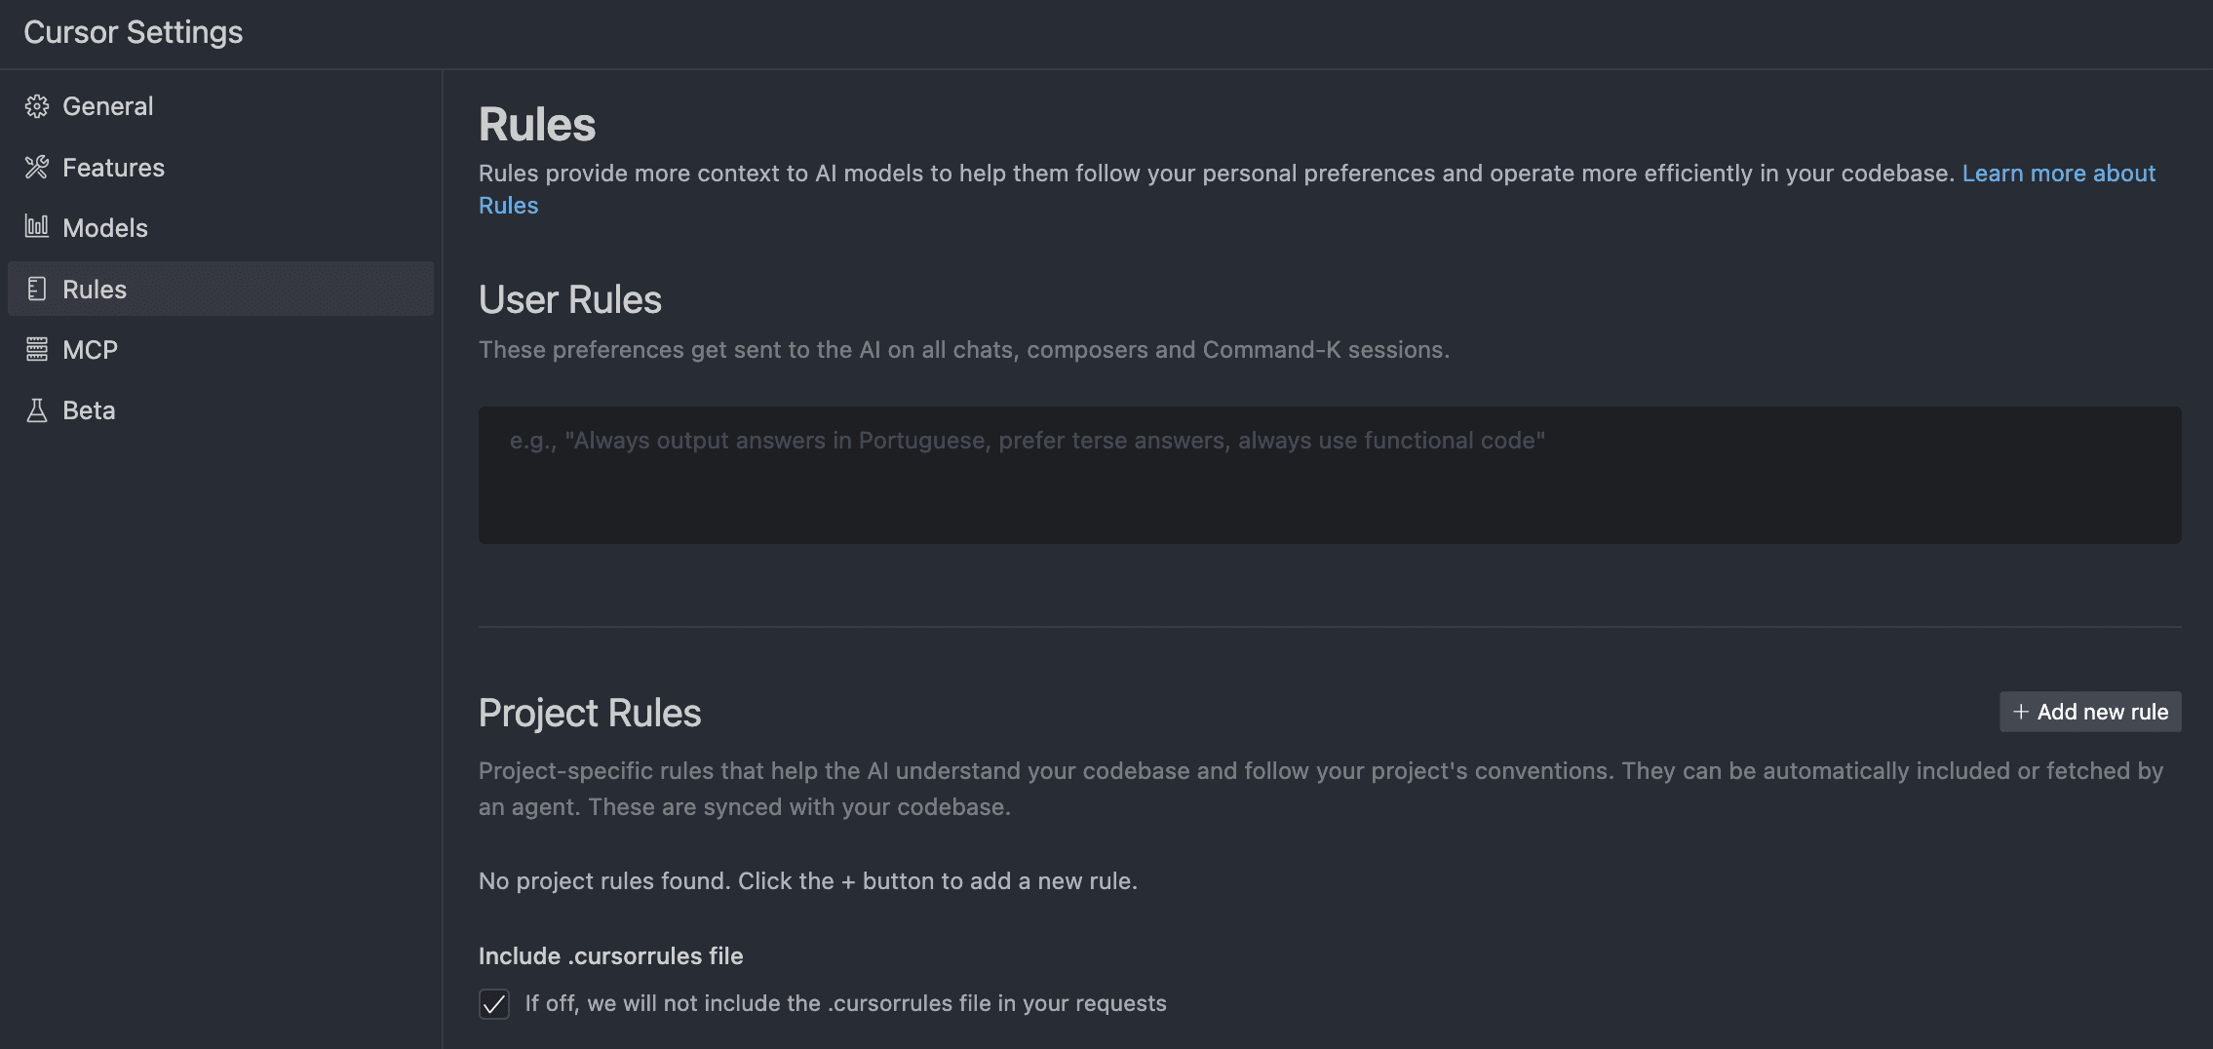
Task: Click the Models bar chart icon
Action: click(36, 227)
